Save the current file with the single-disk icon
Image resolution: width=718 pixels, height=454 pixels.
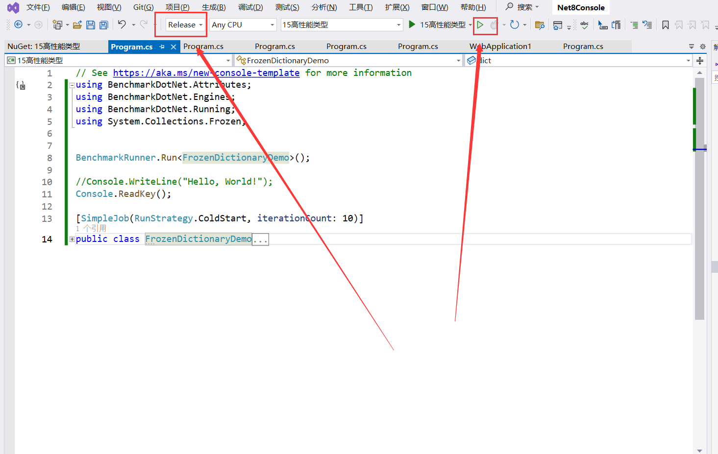91,24
